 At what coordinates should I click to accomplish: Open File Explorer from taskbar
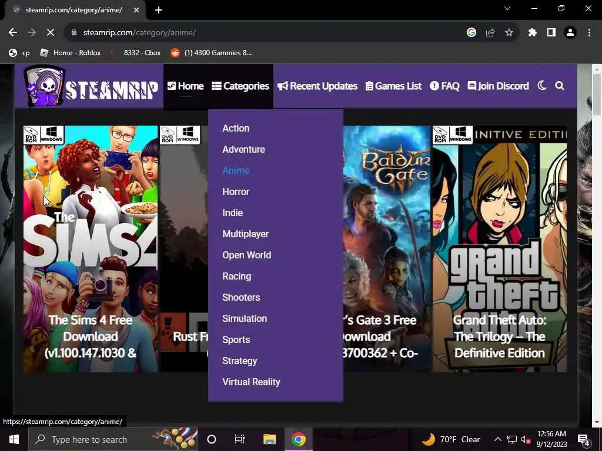(x=269, y=439)
